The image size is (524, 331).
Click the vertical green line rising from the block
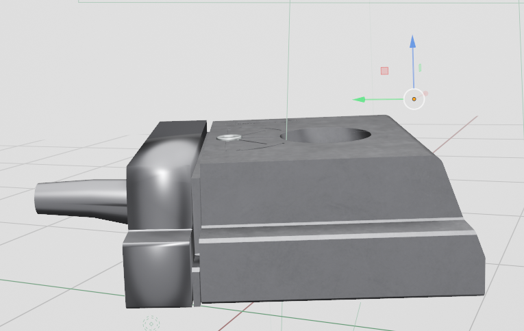point(288,68)
